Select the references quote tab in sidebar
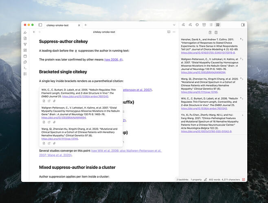The width and height of the screenshot is (268, 203). pos(218,25)
